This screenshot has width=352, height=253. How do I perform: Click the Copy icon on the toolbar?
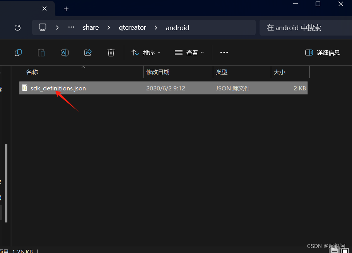coord(18,53)
